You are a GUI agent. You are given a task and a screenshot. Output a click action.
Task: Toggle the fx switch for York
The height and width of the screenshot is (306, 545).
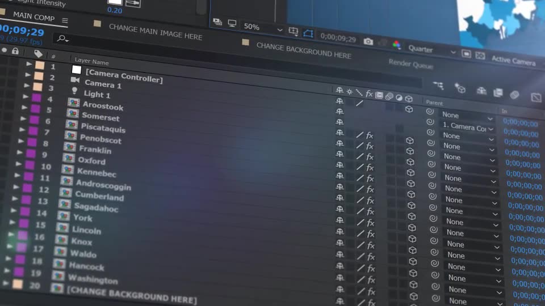click(x=371, y=245)
